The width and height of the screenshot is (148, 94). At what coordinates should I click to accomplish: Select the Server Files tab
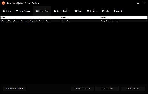(x=42, y=11)
